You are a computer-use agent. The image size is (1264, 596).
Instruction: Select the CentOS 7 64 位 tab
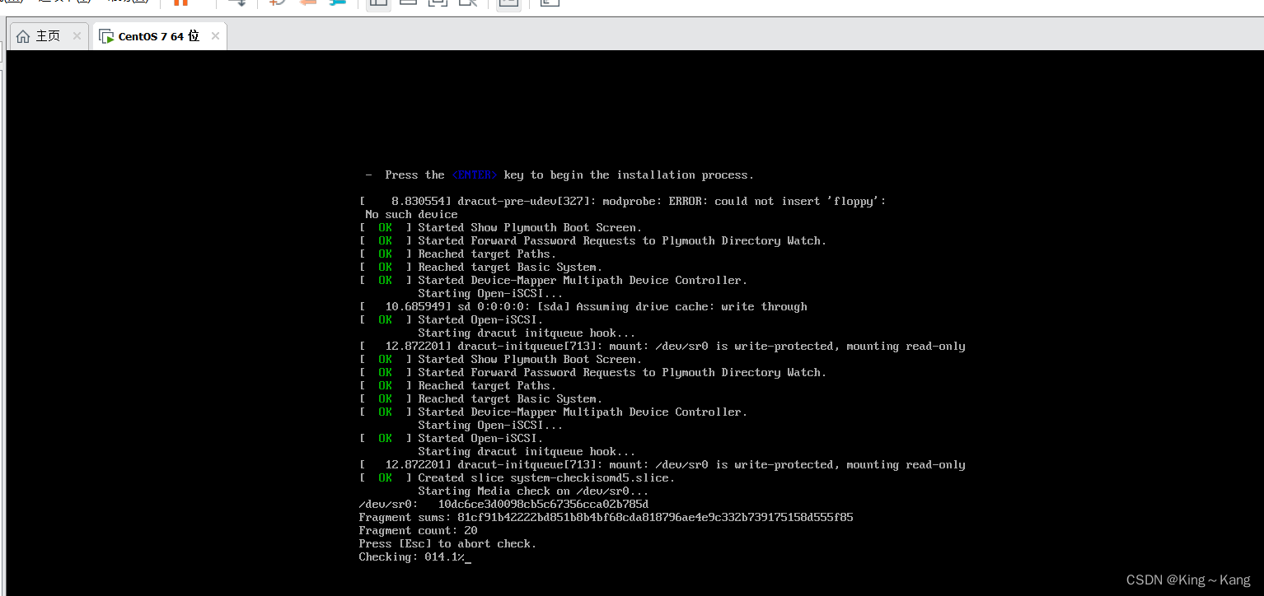pos(159,36)
